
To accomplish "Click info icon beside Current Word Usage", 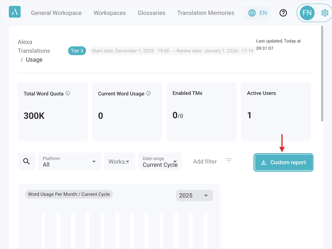I will pyautogui.click(x=149, y=93).
